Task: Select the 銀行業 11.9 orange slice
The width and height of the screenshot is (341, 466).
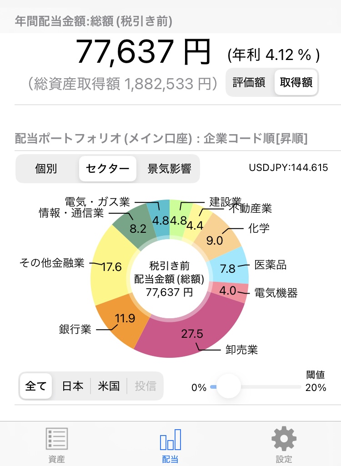Action: pyautogui.click(x=123, y=321)
